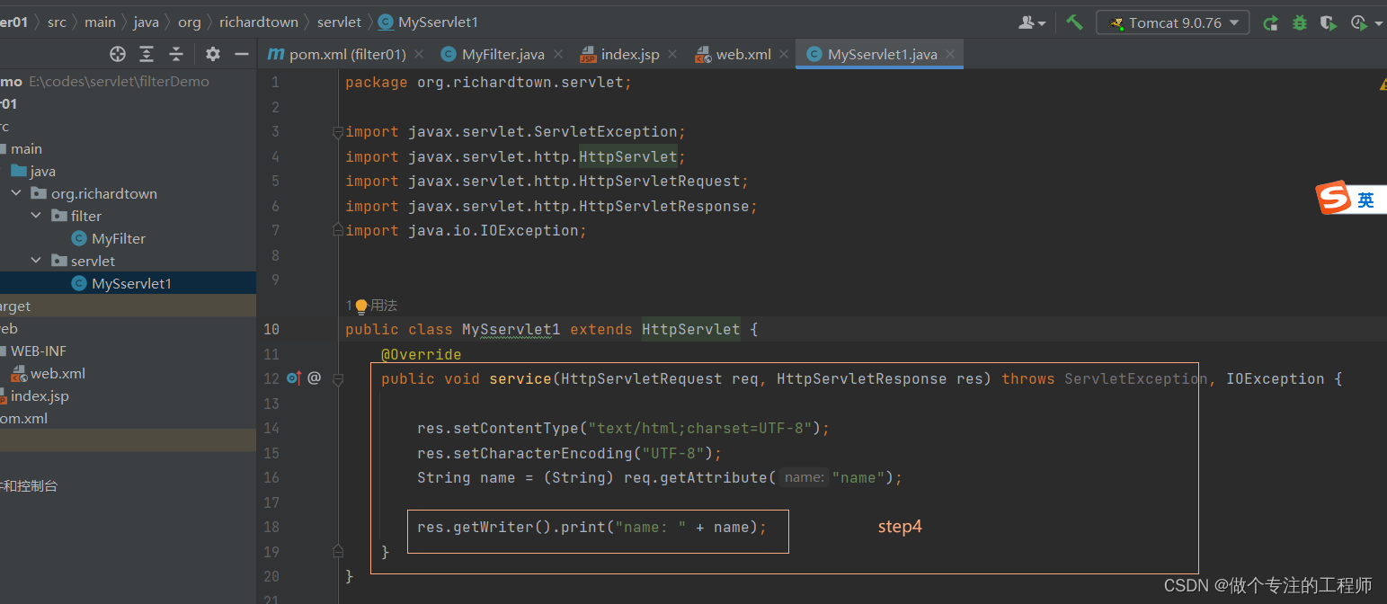Start debugging with the bug icon
Viewport: 1387px width, 604px height.
[1299, 22]
